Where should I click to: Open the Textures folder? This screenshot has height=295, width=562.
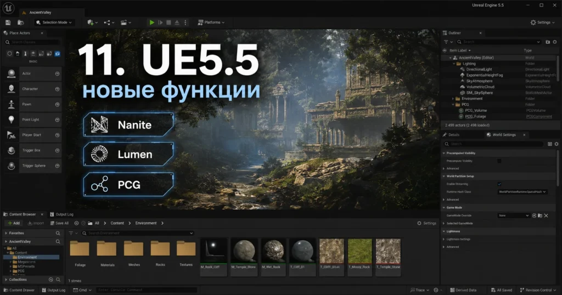[x=186, y=253]
